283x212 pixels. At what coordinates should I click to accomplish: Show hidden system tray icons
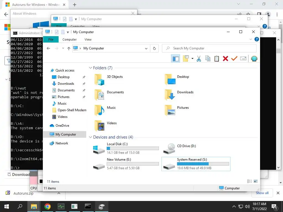(234, 206)
